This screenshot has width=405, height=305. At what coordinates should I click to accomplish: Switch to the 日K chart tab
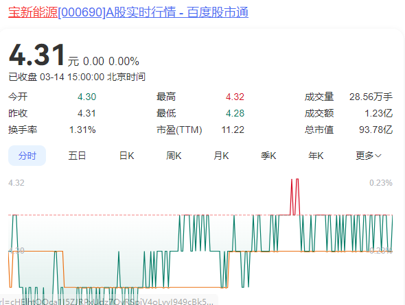tap(126, 156)
